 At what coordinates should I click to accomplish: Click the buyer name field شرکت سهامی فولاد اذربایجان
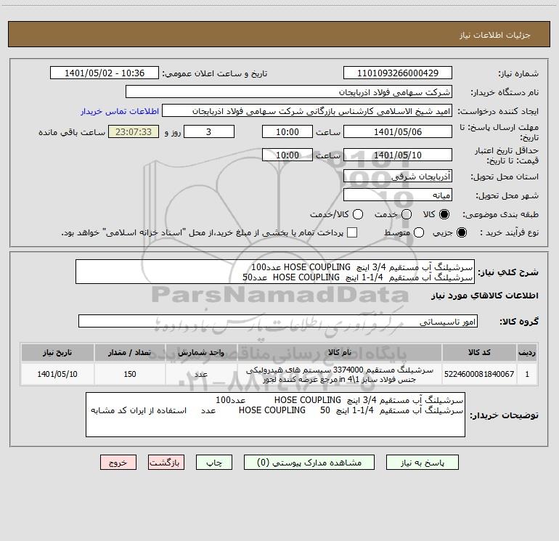tap(289, 92)
